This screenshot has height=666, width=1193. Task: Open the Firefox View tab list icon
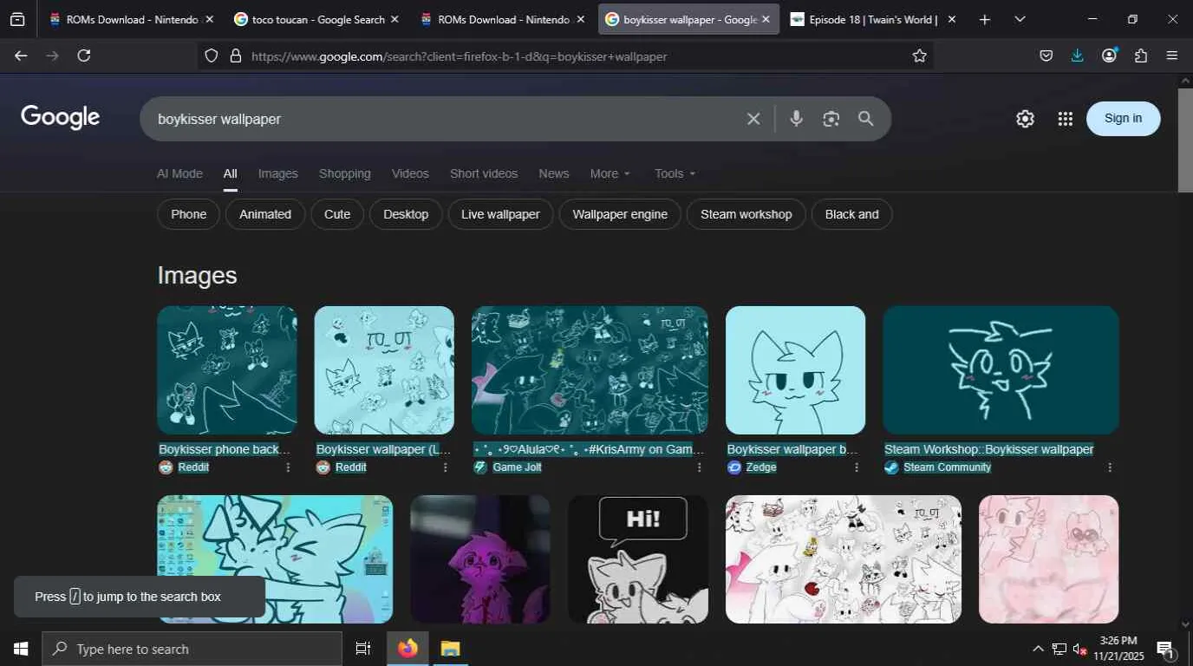[x=17, y=19]
